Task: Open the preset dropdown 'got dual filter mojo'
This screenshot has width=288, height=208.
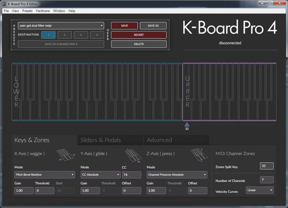Action: [61, 26]
